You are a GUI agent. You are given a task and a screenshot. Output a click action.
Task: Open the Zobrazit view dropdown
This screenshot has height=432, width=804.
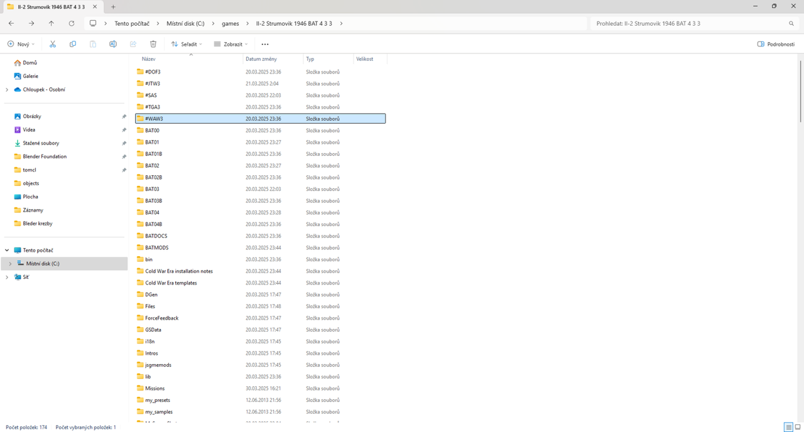(231, 44)
